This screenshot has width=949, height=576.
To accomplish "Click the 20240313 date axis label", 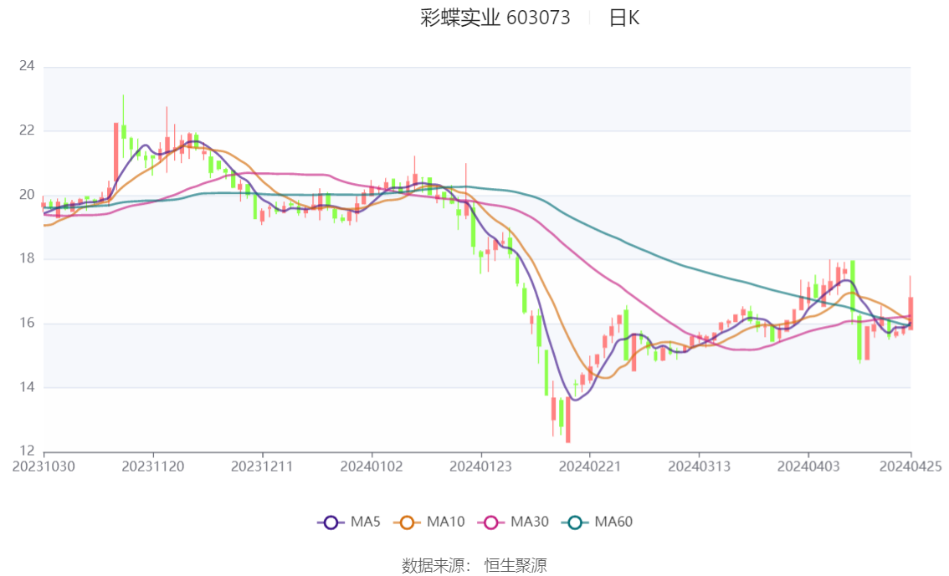I will coord(699,466).
